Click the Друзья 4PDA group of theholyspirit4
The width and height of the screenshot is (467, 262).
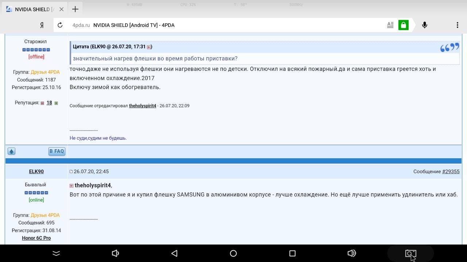[x=45, y=72]
